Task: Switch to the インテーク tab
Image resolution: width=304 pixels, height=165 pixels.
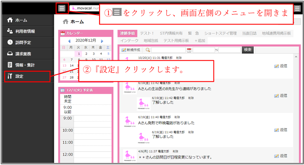Action: (129, 41)
